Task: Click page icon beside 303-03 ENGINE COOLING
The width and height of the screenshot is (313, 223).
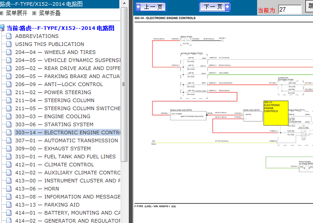Action: (9, 116)
